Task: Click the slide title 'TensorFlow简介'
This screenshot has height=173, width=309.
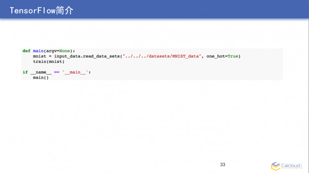Action: click(41, 10)
